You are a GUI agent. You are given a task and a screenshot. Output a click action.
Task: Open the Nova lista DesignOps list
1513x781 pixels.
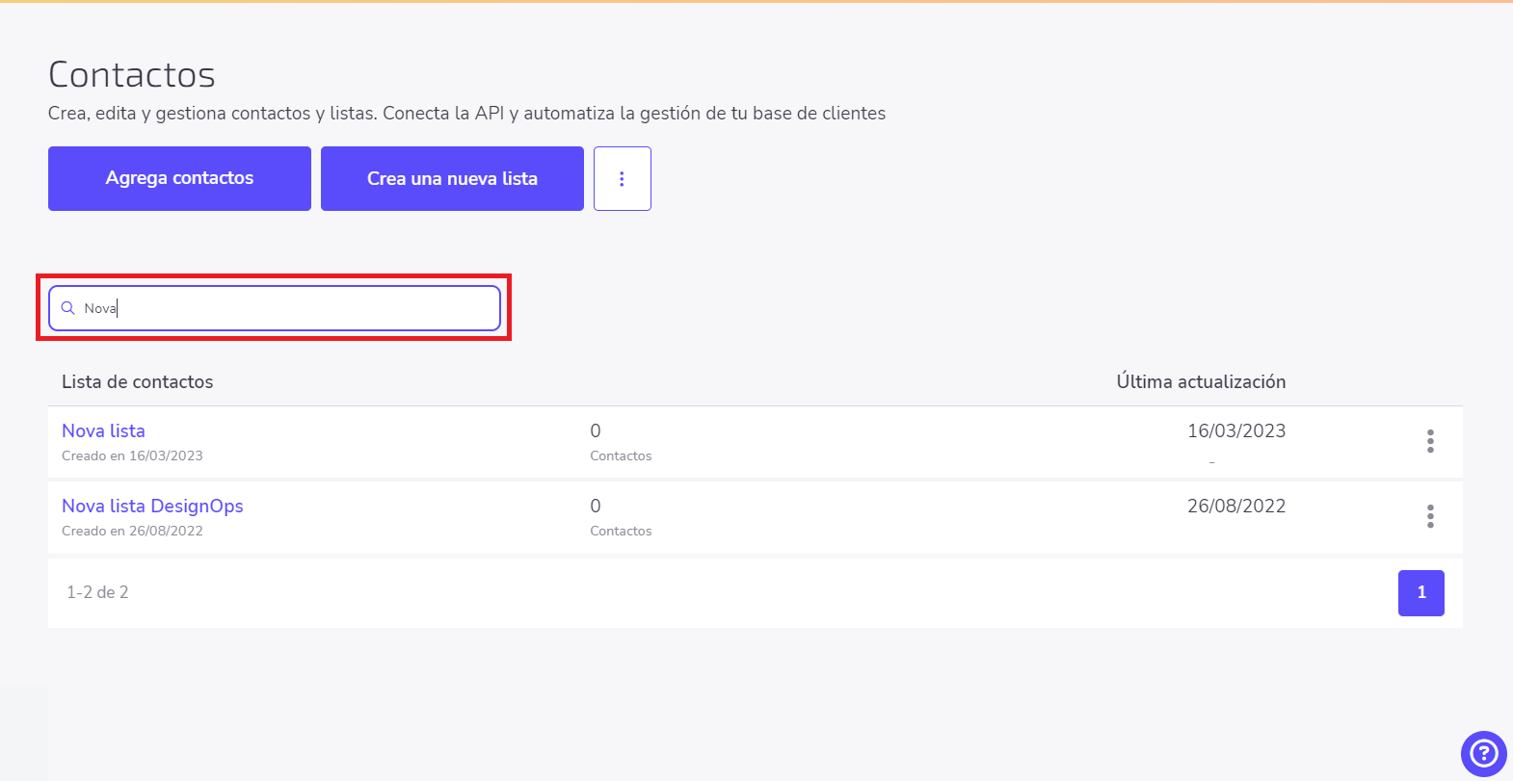click(152, 506)
